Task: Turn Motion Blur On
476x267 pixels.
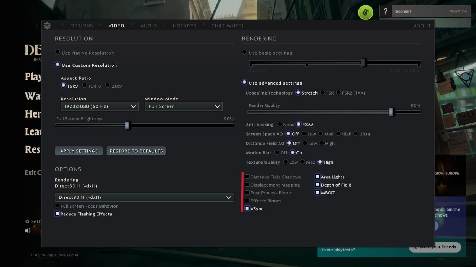Action: (292, 152)
